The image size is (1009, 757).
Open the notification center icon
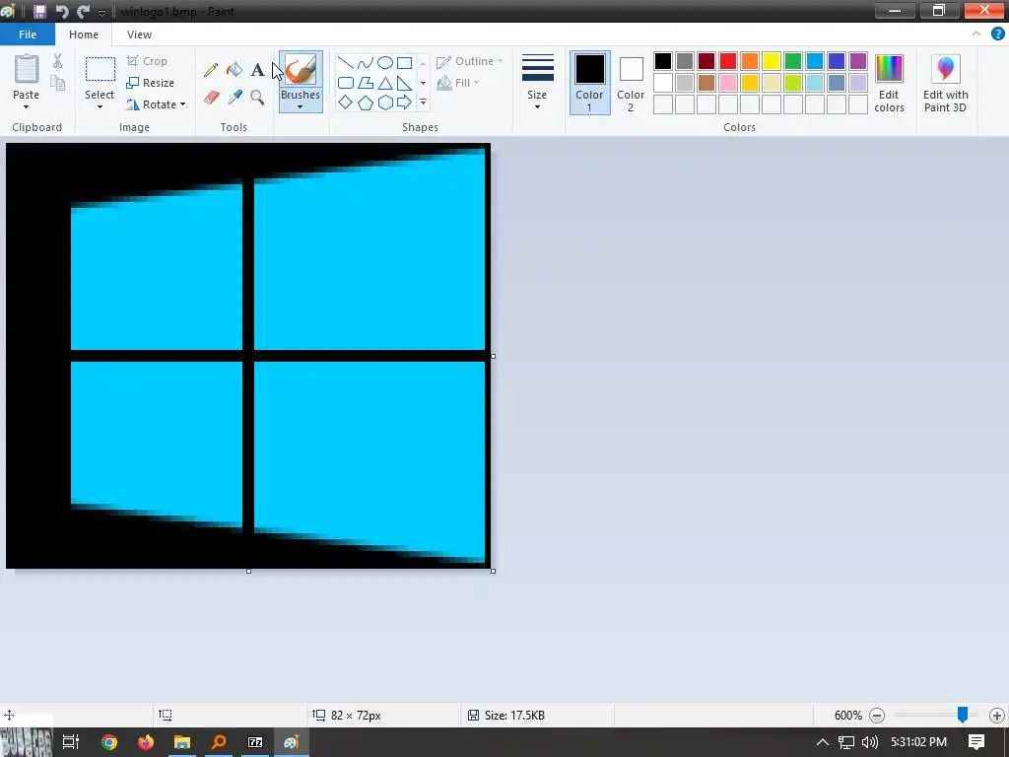point(976,742)
